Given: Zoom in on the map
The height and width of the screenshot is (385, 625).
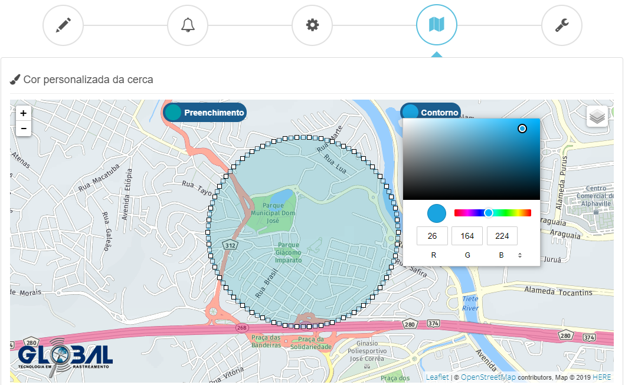Looking at the screenshot, I should click(x=24, y=113).
